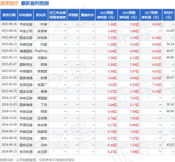Select 海通国际 institution cell
This screenshot has width=175, height=162.
coord(26,51)
